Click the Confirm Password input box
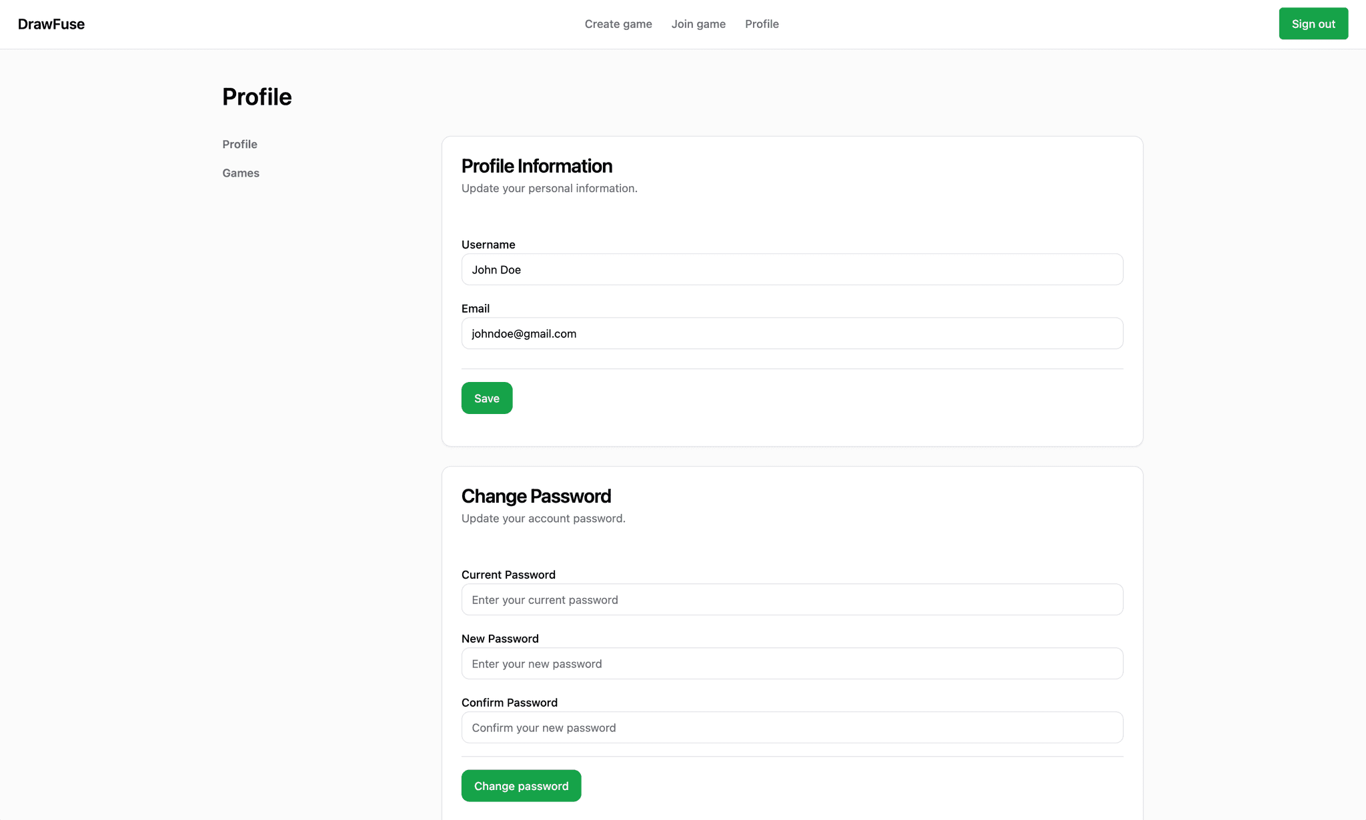This screenshot has width=1366, height=820. pyautogui.click(x=792, y=727)
